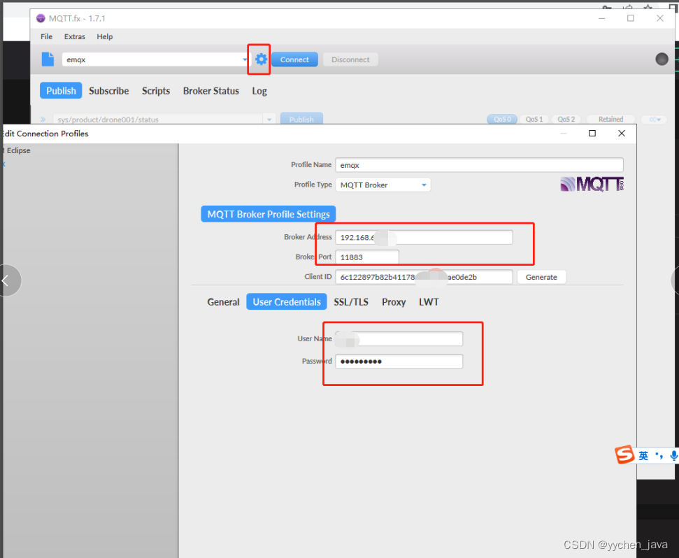Screen dimensions: 679x558
Task: Open the publish options gear dropdown
Action: [654, 120]
